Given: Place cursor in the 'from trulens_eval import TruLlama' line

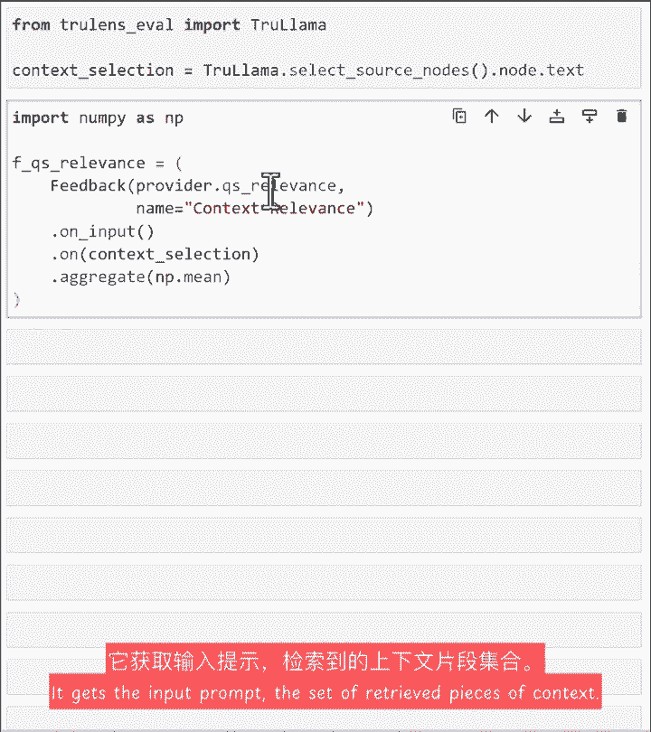Looking at the screenshot, I should coord(169,24).
